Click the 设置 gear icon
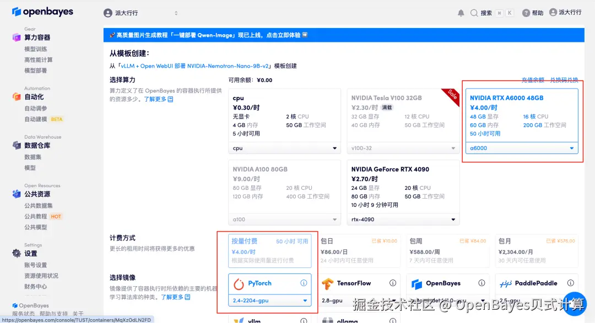 tap(17, 253)
